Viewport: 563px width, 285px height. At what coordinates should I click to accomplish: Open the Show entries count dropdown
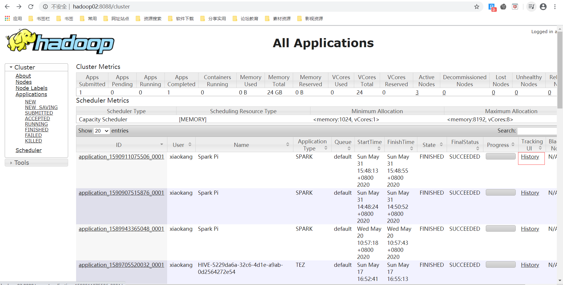pos(102,131)
